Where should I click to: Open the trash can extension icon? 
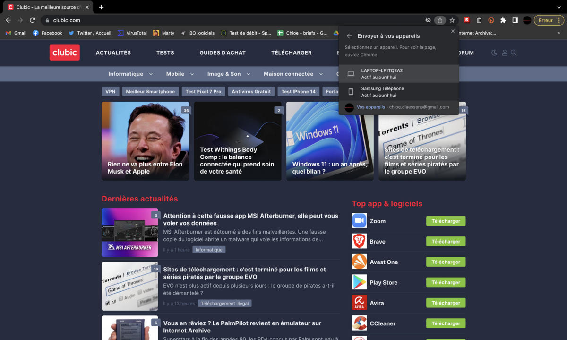click(479, 20)
